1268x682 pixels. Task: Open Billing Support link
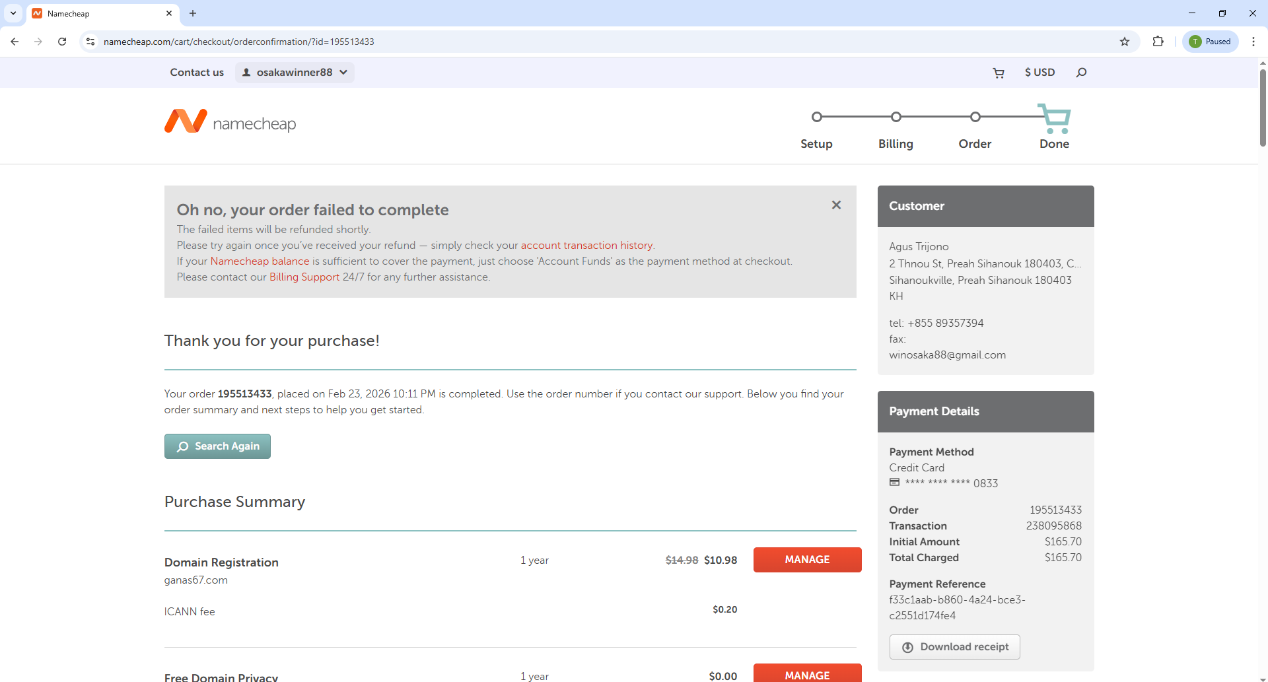[304, 277]
